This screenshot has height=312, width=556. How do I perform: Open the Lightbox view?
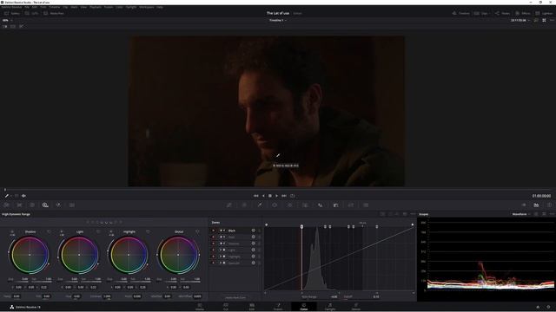tap(544, 14)
